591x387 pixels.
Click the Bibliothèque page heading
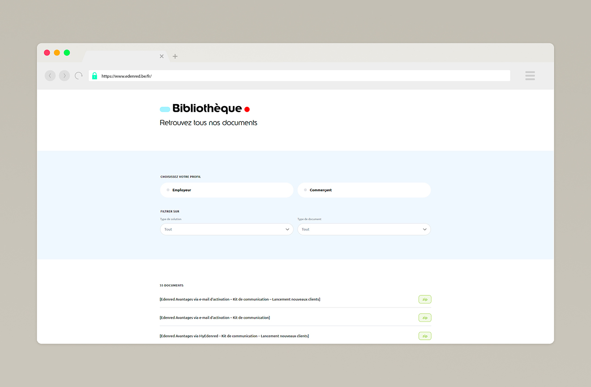click(207, 109)
